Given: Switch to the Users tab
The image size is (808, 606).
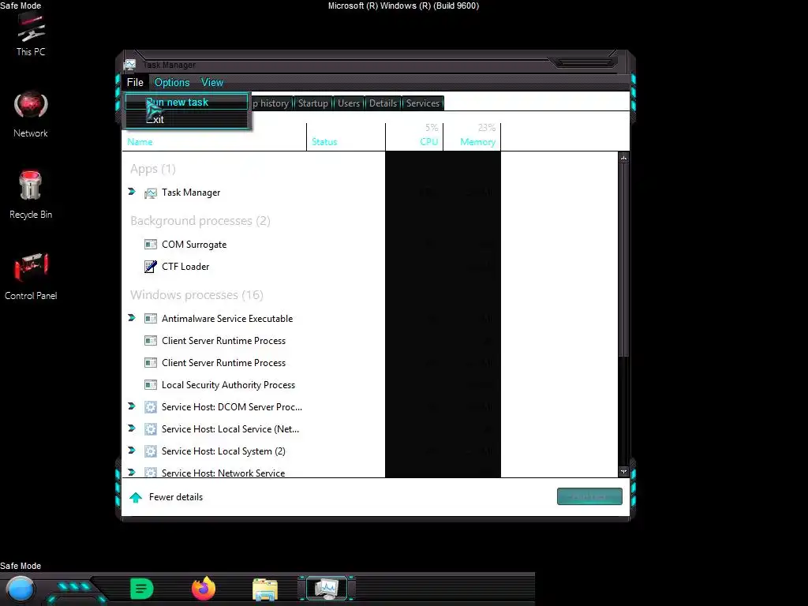Looking at the screenshot, I should 348,103.
